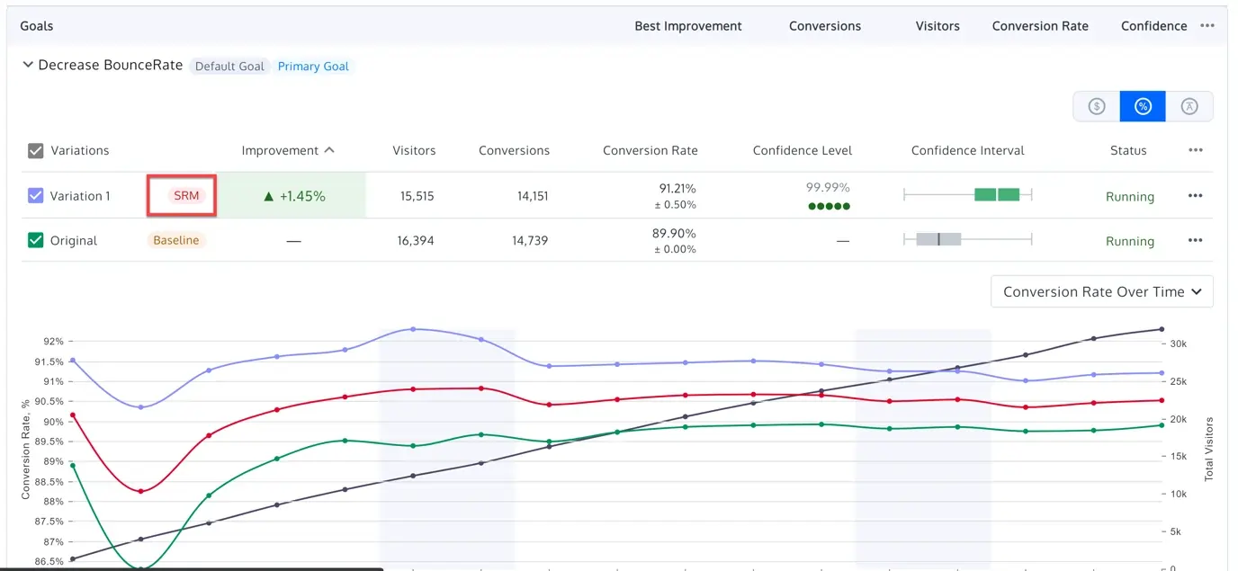Image resolution: width=1238 pixels, height=571 pixels.
Task: Click the Variation 1 confidence interval bar
Action: [997, 194]
